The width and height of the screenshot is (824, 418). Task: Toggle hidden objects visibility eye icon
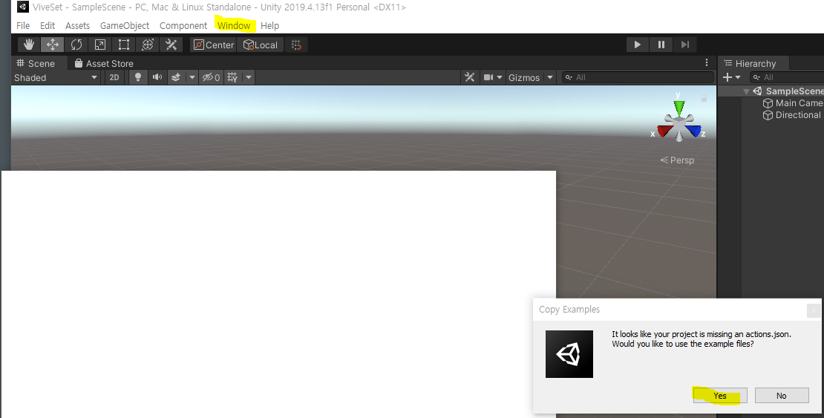[212, 77]
